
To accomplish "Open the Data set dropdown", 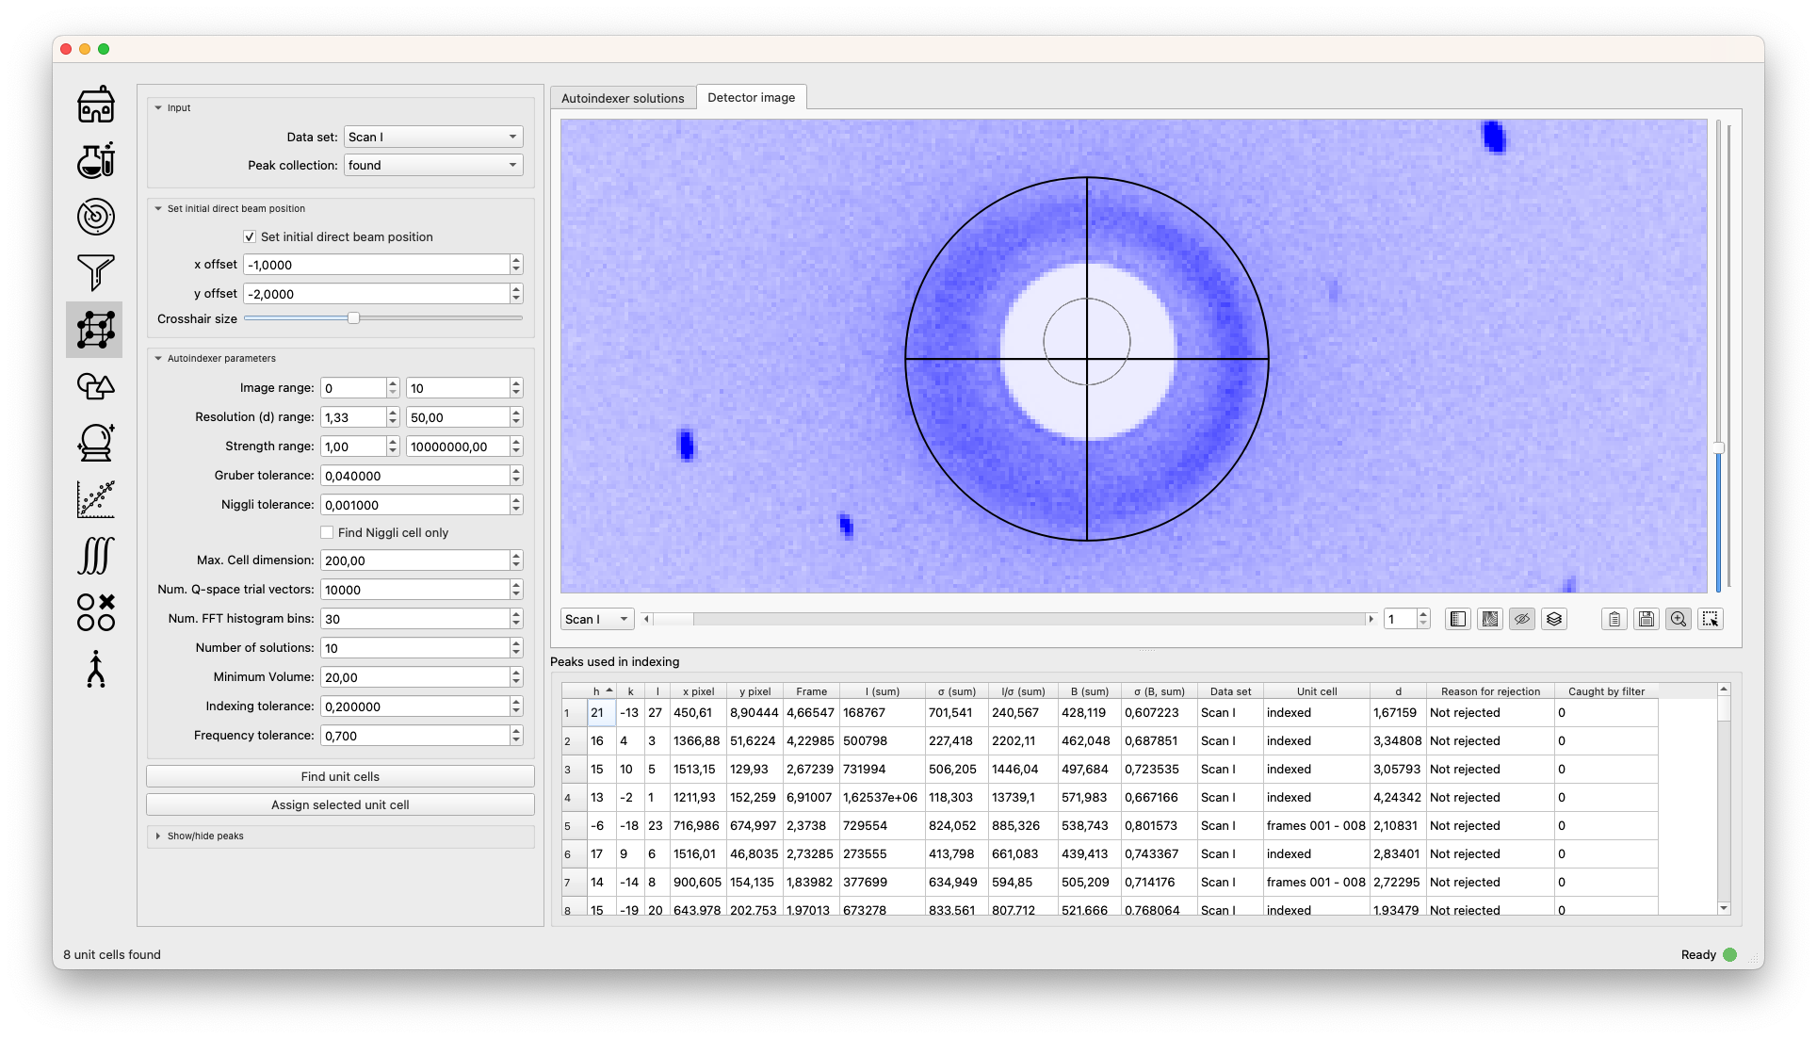I will (x=432, y=138).
